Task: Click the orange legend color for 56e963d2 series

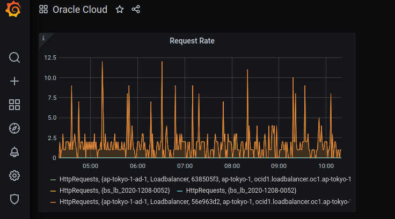Action: [53, 202]
